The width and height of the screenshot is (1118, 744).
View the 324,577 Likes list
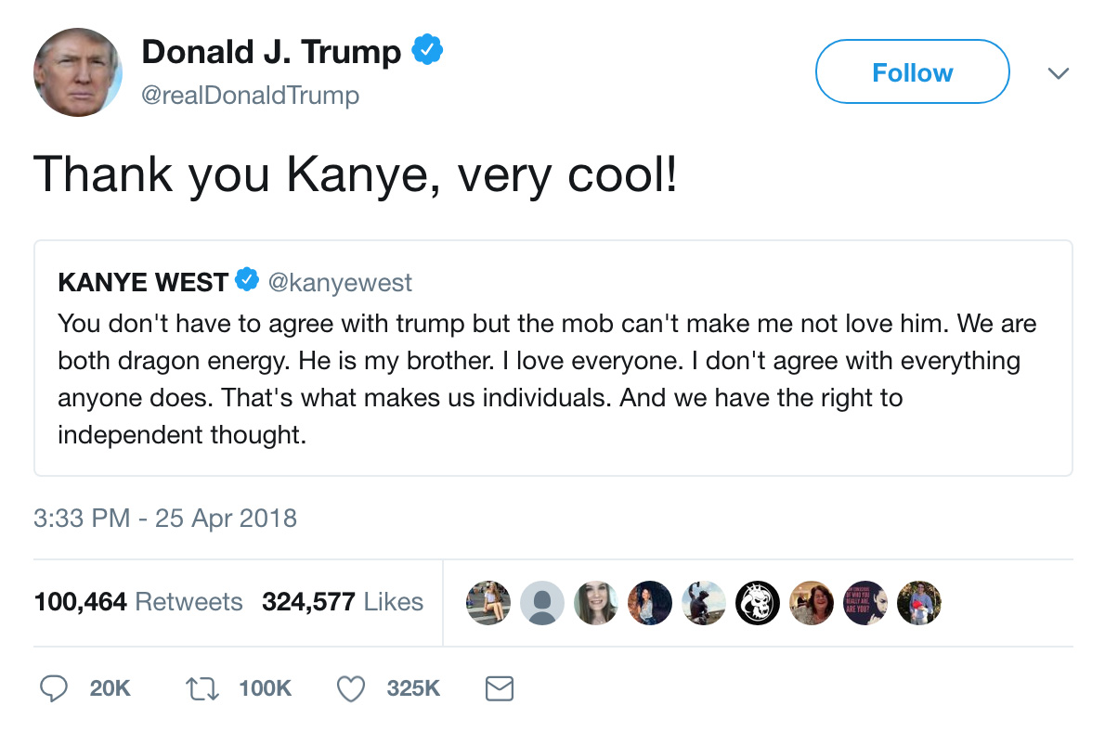coord(343,602)
